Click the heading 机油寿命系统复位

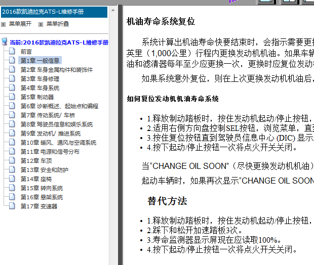point(161,21)
